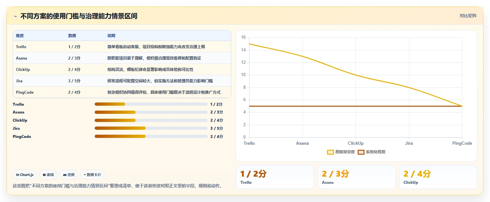Click the Asana progress bar
The height and width of the screenshot is (202, 490).
pyautogui.click(x=151, y=112)
